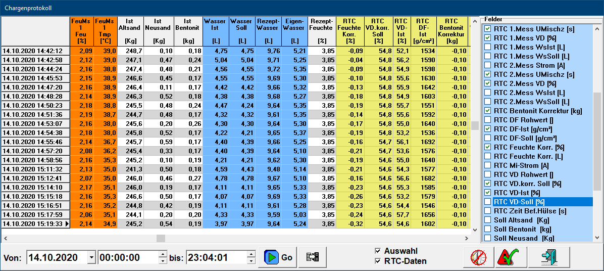Click the exit door icon
604x271 pixels.
550,257
